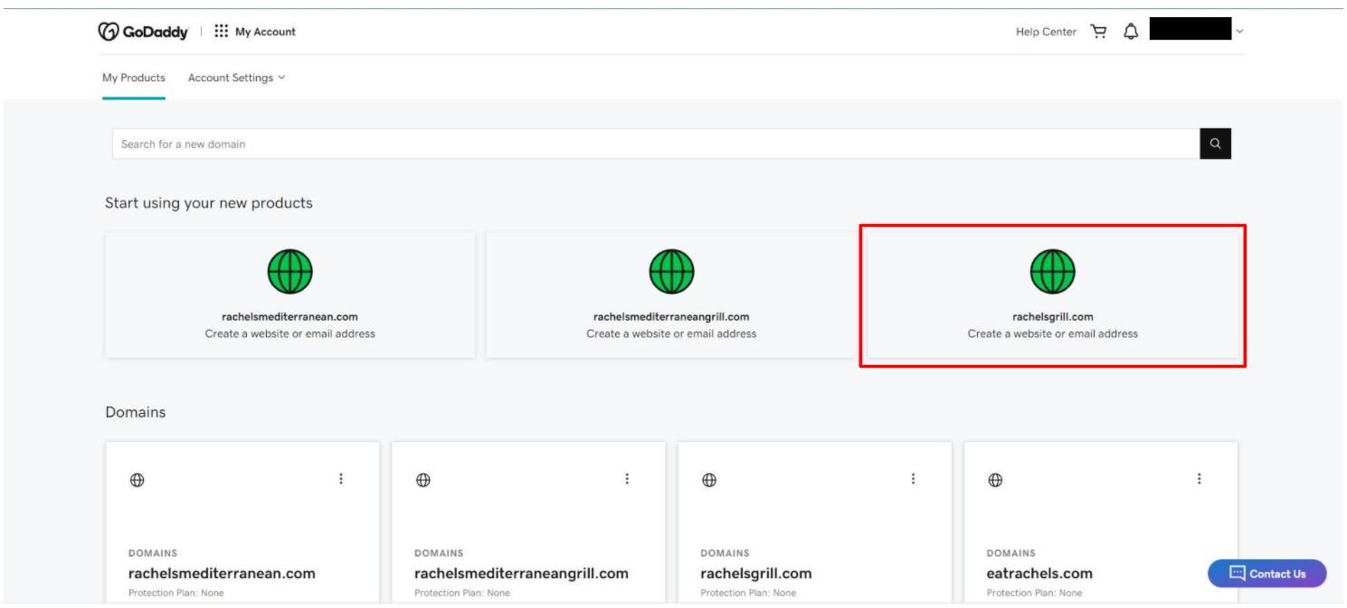This screenshot has height=608, width=1347.
Task: Open rachelsmediterranean.com setup card
Action: [x=289, y=295]
